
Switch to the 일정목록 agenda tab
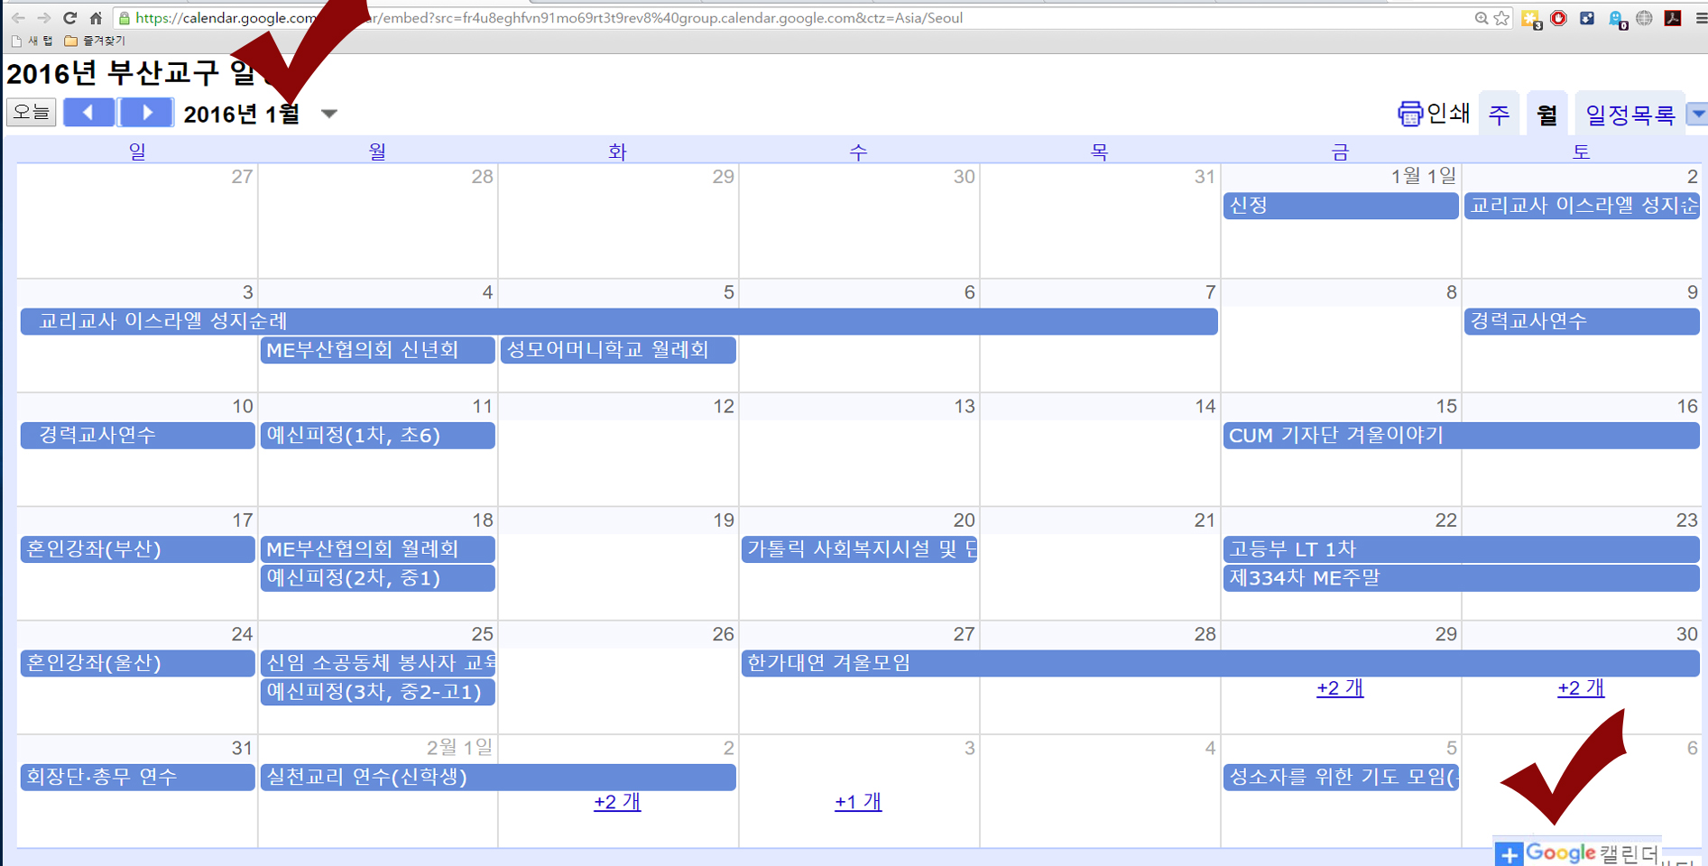pyautogui.click(x=1630, y=115)
